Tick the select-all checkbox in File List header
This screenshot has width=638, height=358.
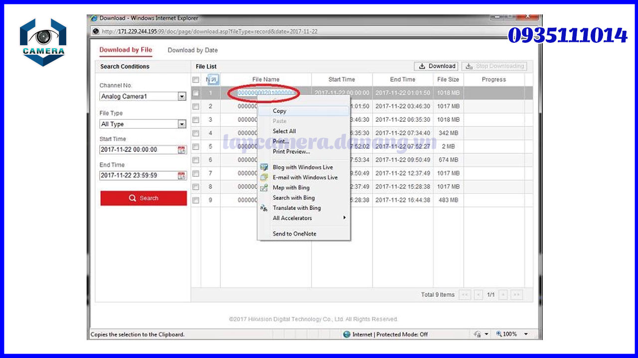[196, 80]
